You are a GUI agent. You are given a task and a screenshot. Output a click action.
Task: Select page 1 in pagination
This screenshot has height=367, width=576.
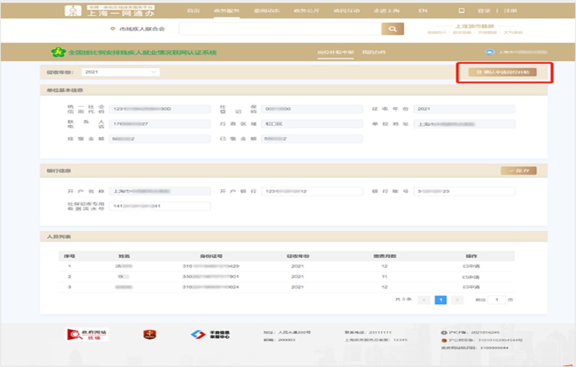point(441,300)
